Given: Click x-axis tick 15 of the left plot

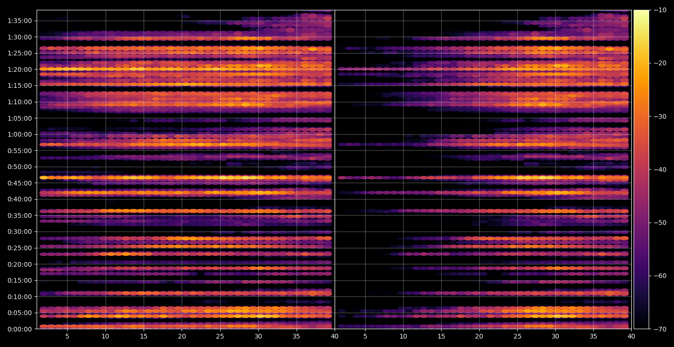Looking at the screenshot, I should (144, 336).
